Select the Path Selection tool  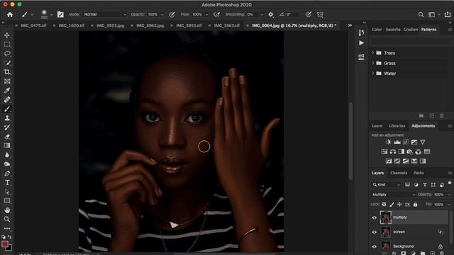(7, 192)
